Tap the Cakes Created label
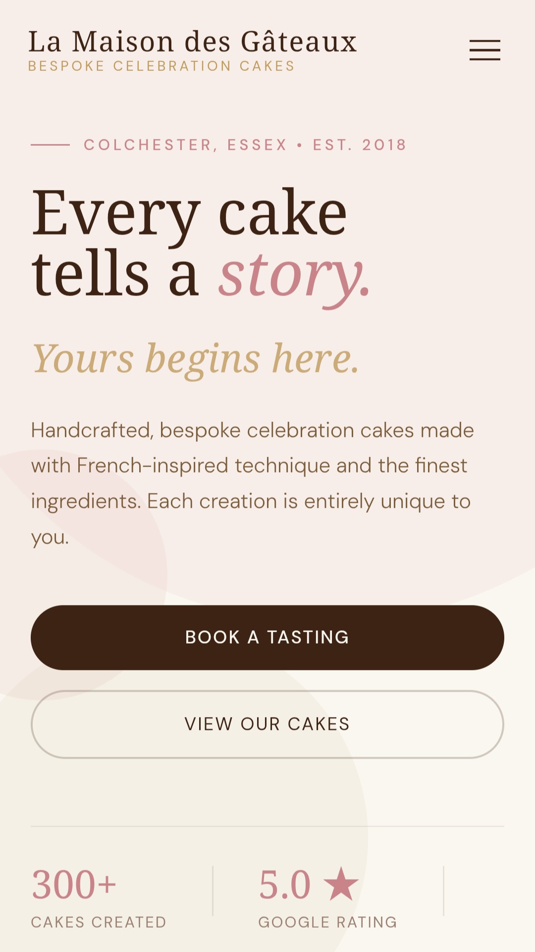Viewport: 535px width, 952px height. tap(99, 922)
